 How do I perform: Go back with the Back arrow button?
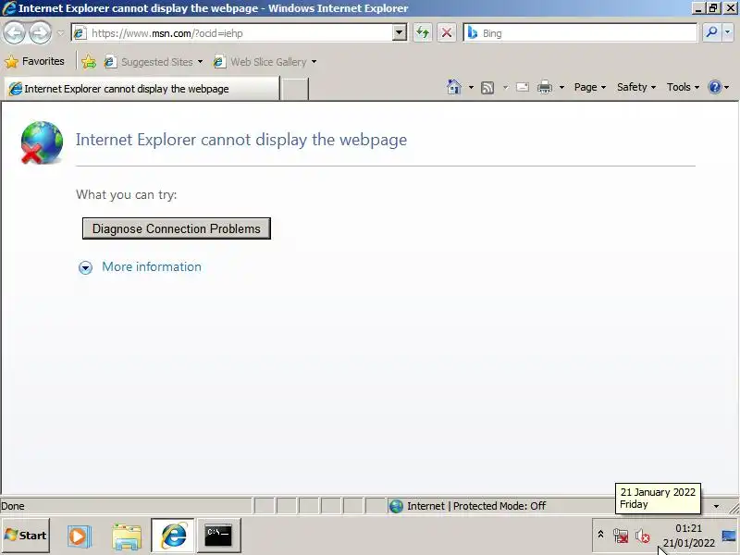pyautogui.click(x=14, y=33)
